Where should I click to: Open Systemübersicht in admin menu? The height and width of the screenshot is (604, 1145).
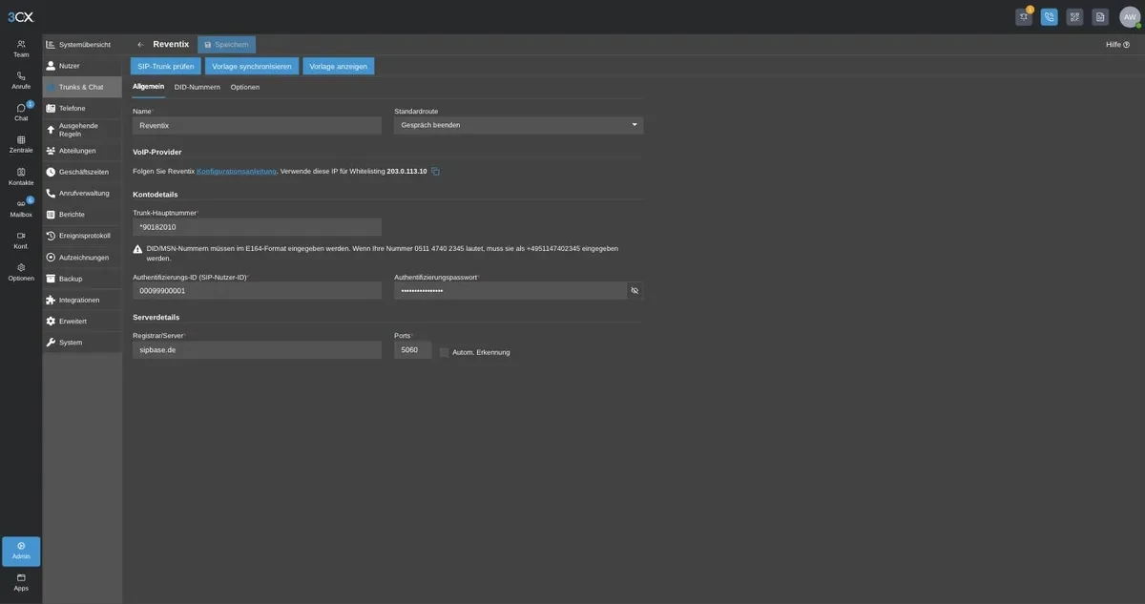(x=82, y=45)
